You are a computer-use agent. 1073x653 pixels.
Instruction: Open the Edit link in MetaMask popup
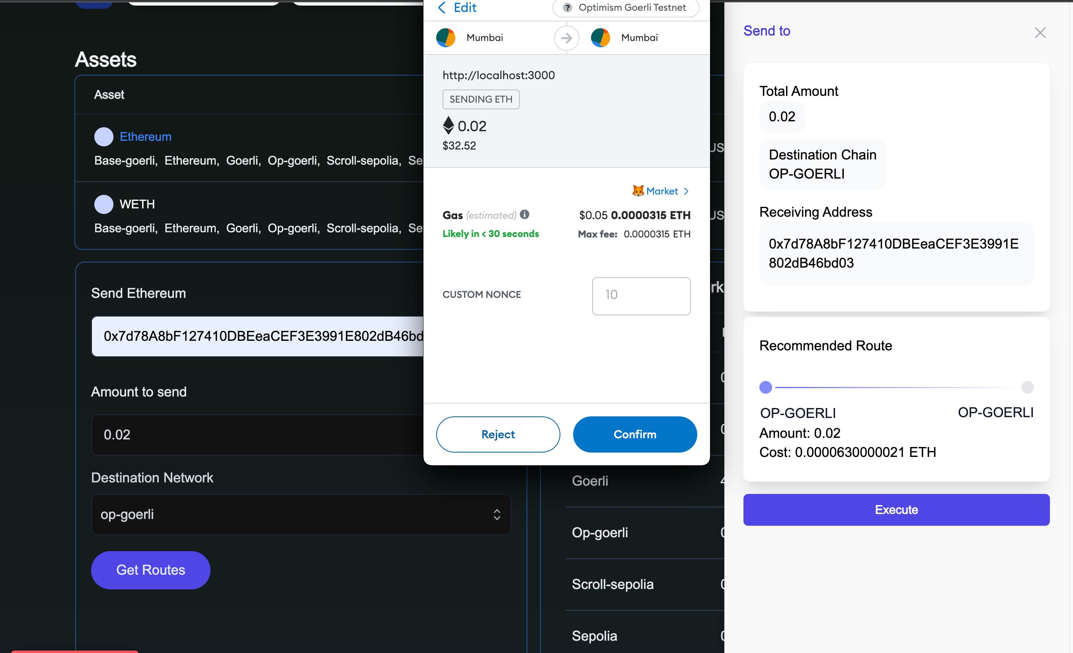coord(465,8)
